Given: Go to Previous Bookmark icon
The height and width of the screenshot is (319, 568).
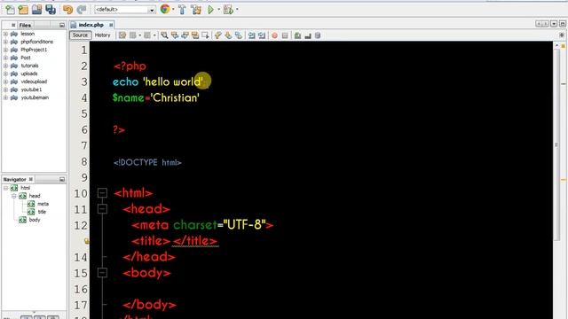Looking at the screenshot, I should point(217,35).
